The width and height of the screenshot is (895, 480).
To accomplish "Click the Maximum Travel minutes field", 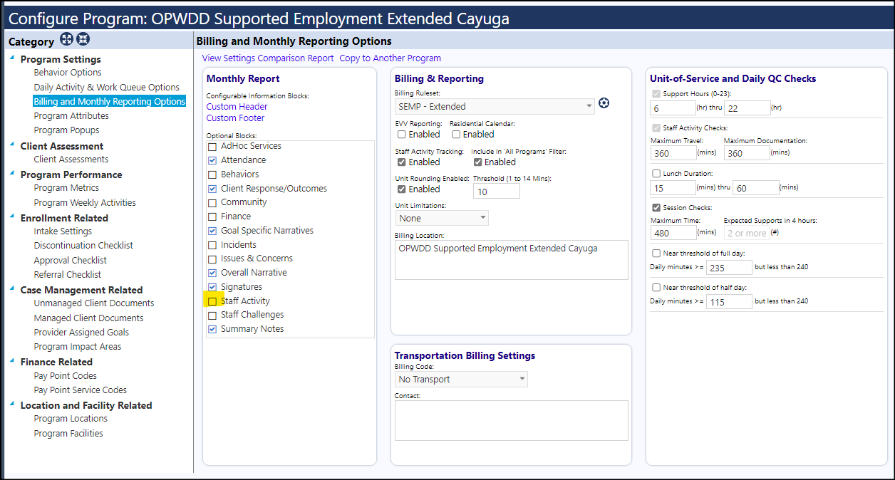I will (673, 153).
